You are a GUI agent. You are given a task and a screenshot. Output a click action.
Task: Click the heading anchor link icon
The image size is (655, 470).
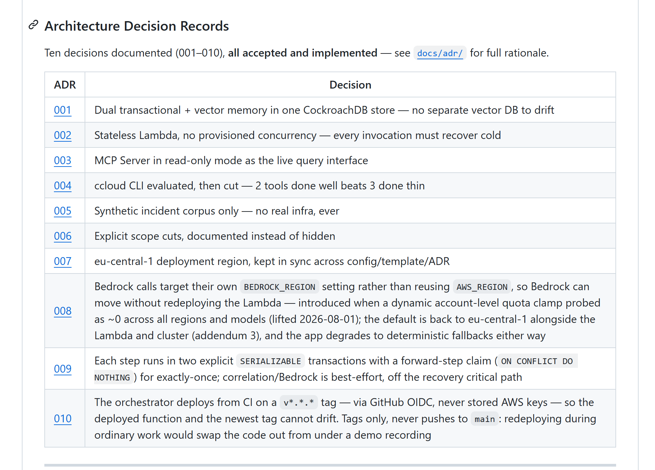(33, 25)
